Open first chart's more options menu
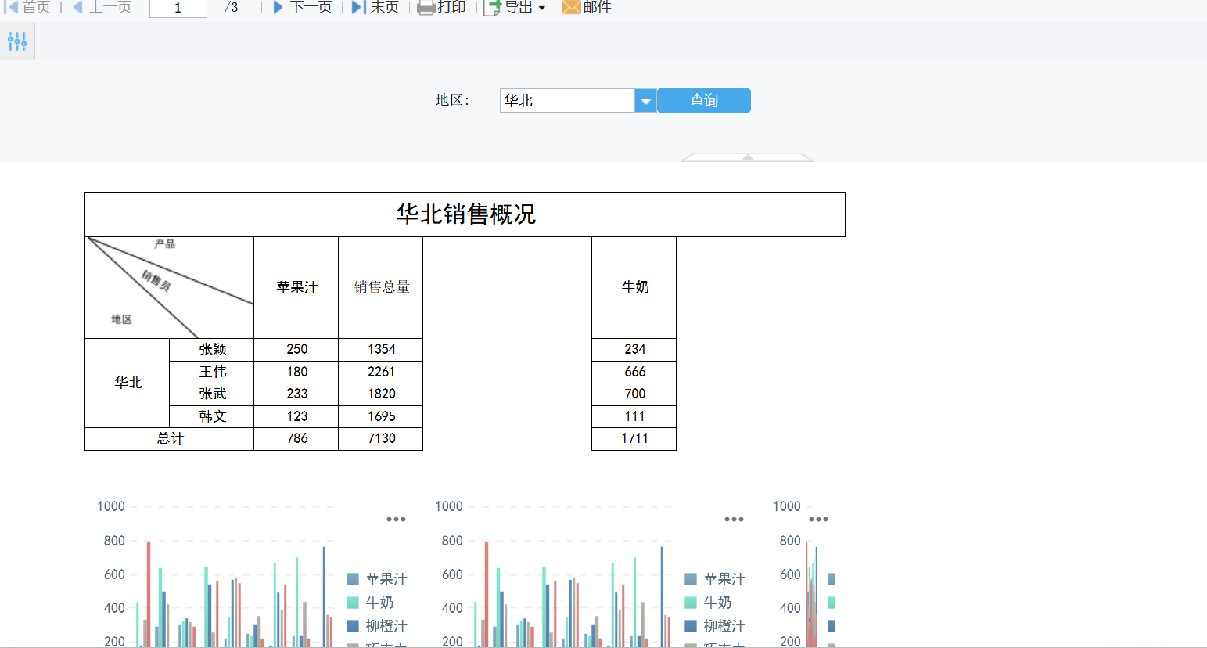This screenshot has height=648, width=1207. 396,519
